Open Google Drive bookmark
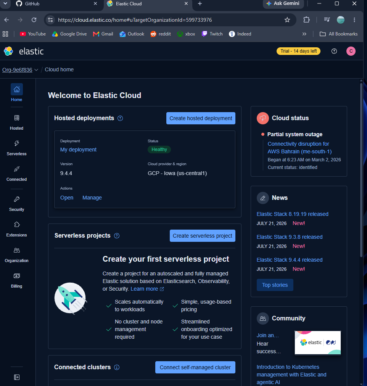Viewport: 367px width, 386px height. coord(69,34)
